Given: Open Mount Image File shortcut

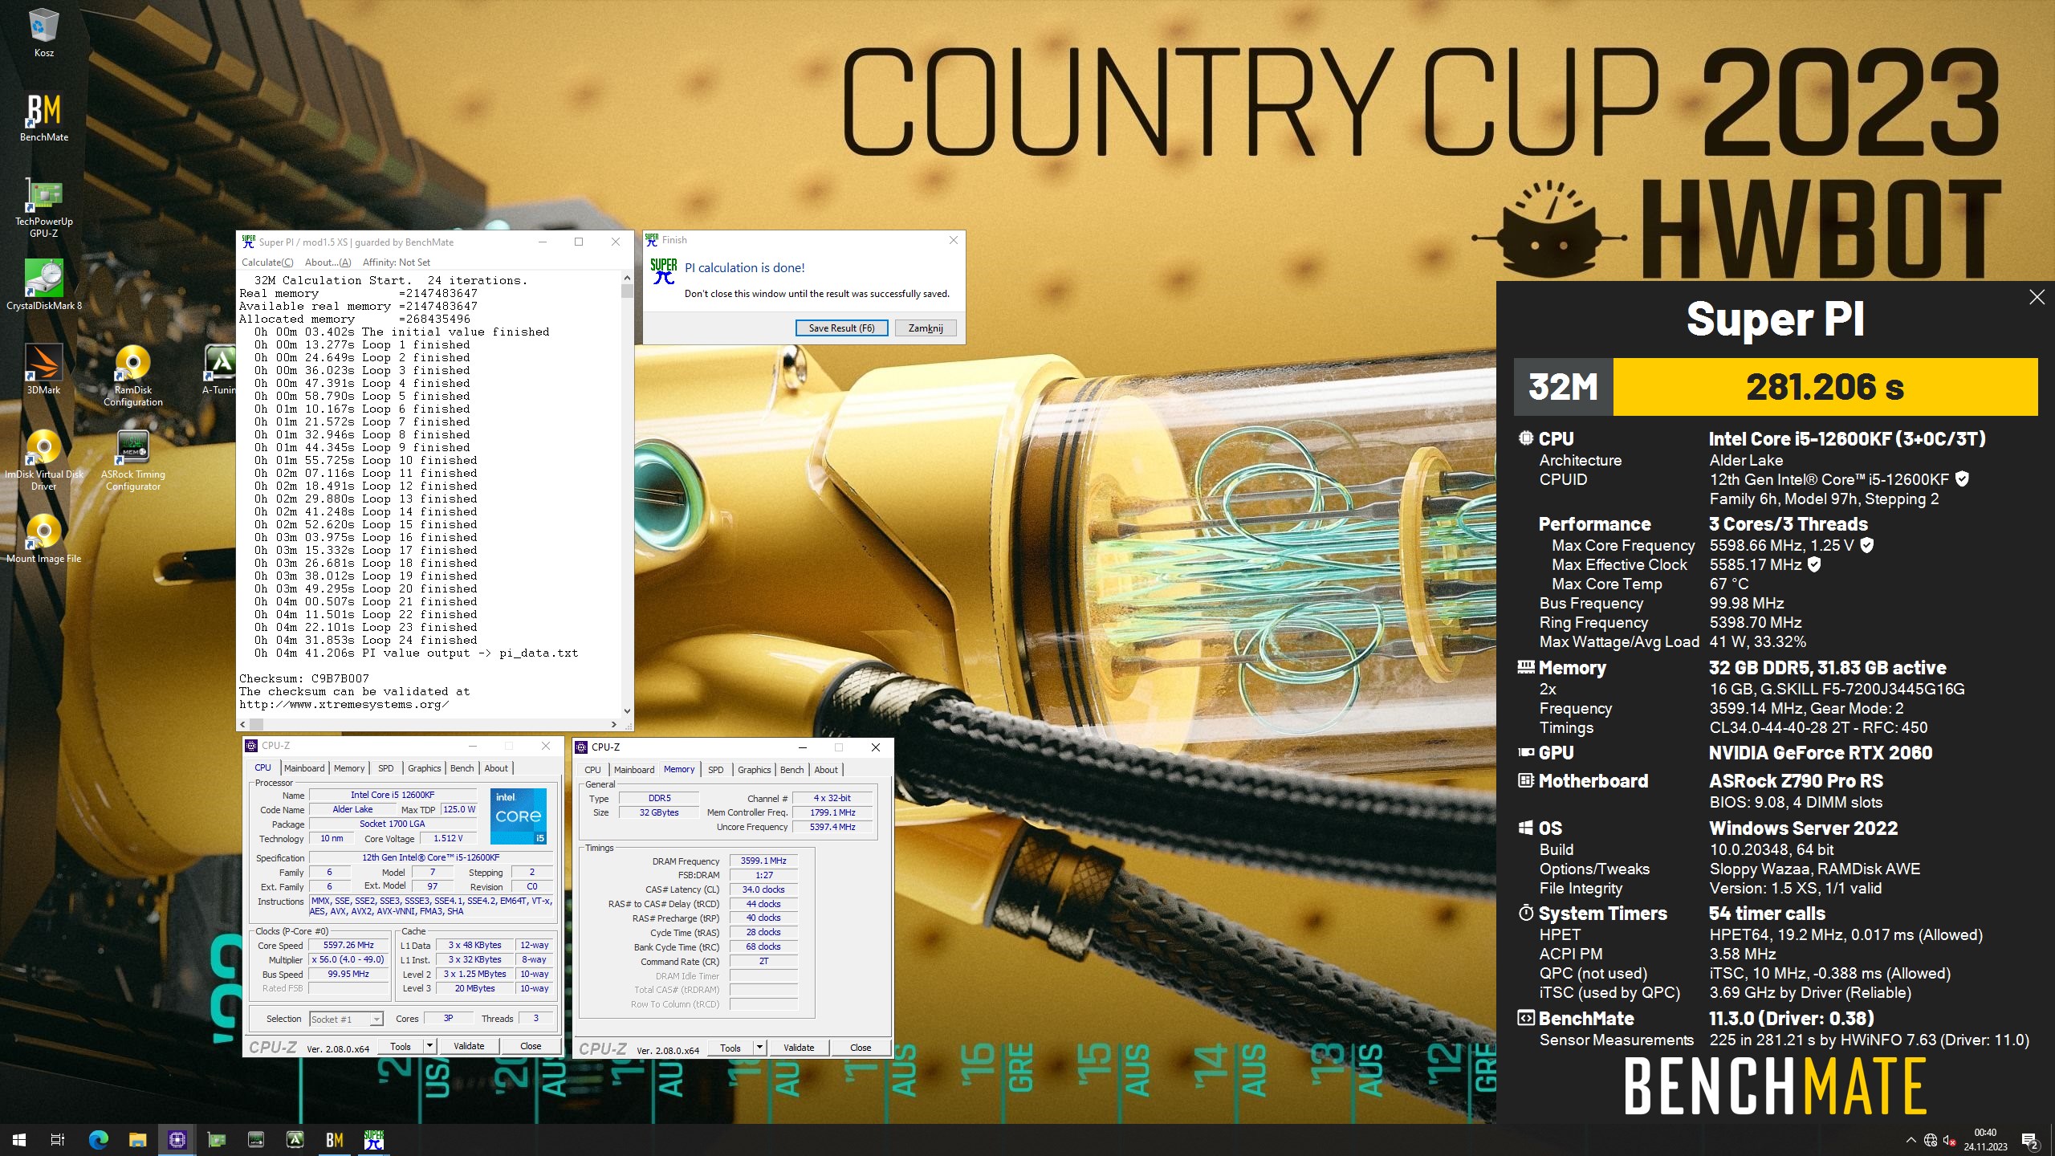Looking at the screenshot, I should pos(43,538).
